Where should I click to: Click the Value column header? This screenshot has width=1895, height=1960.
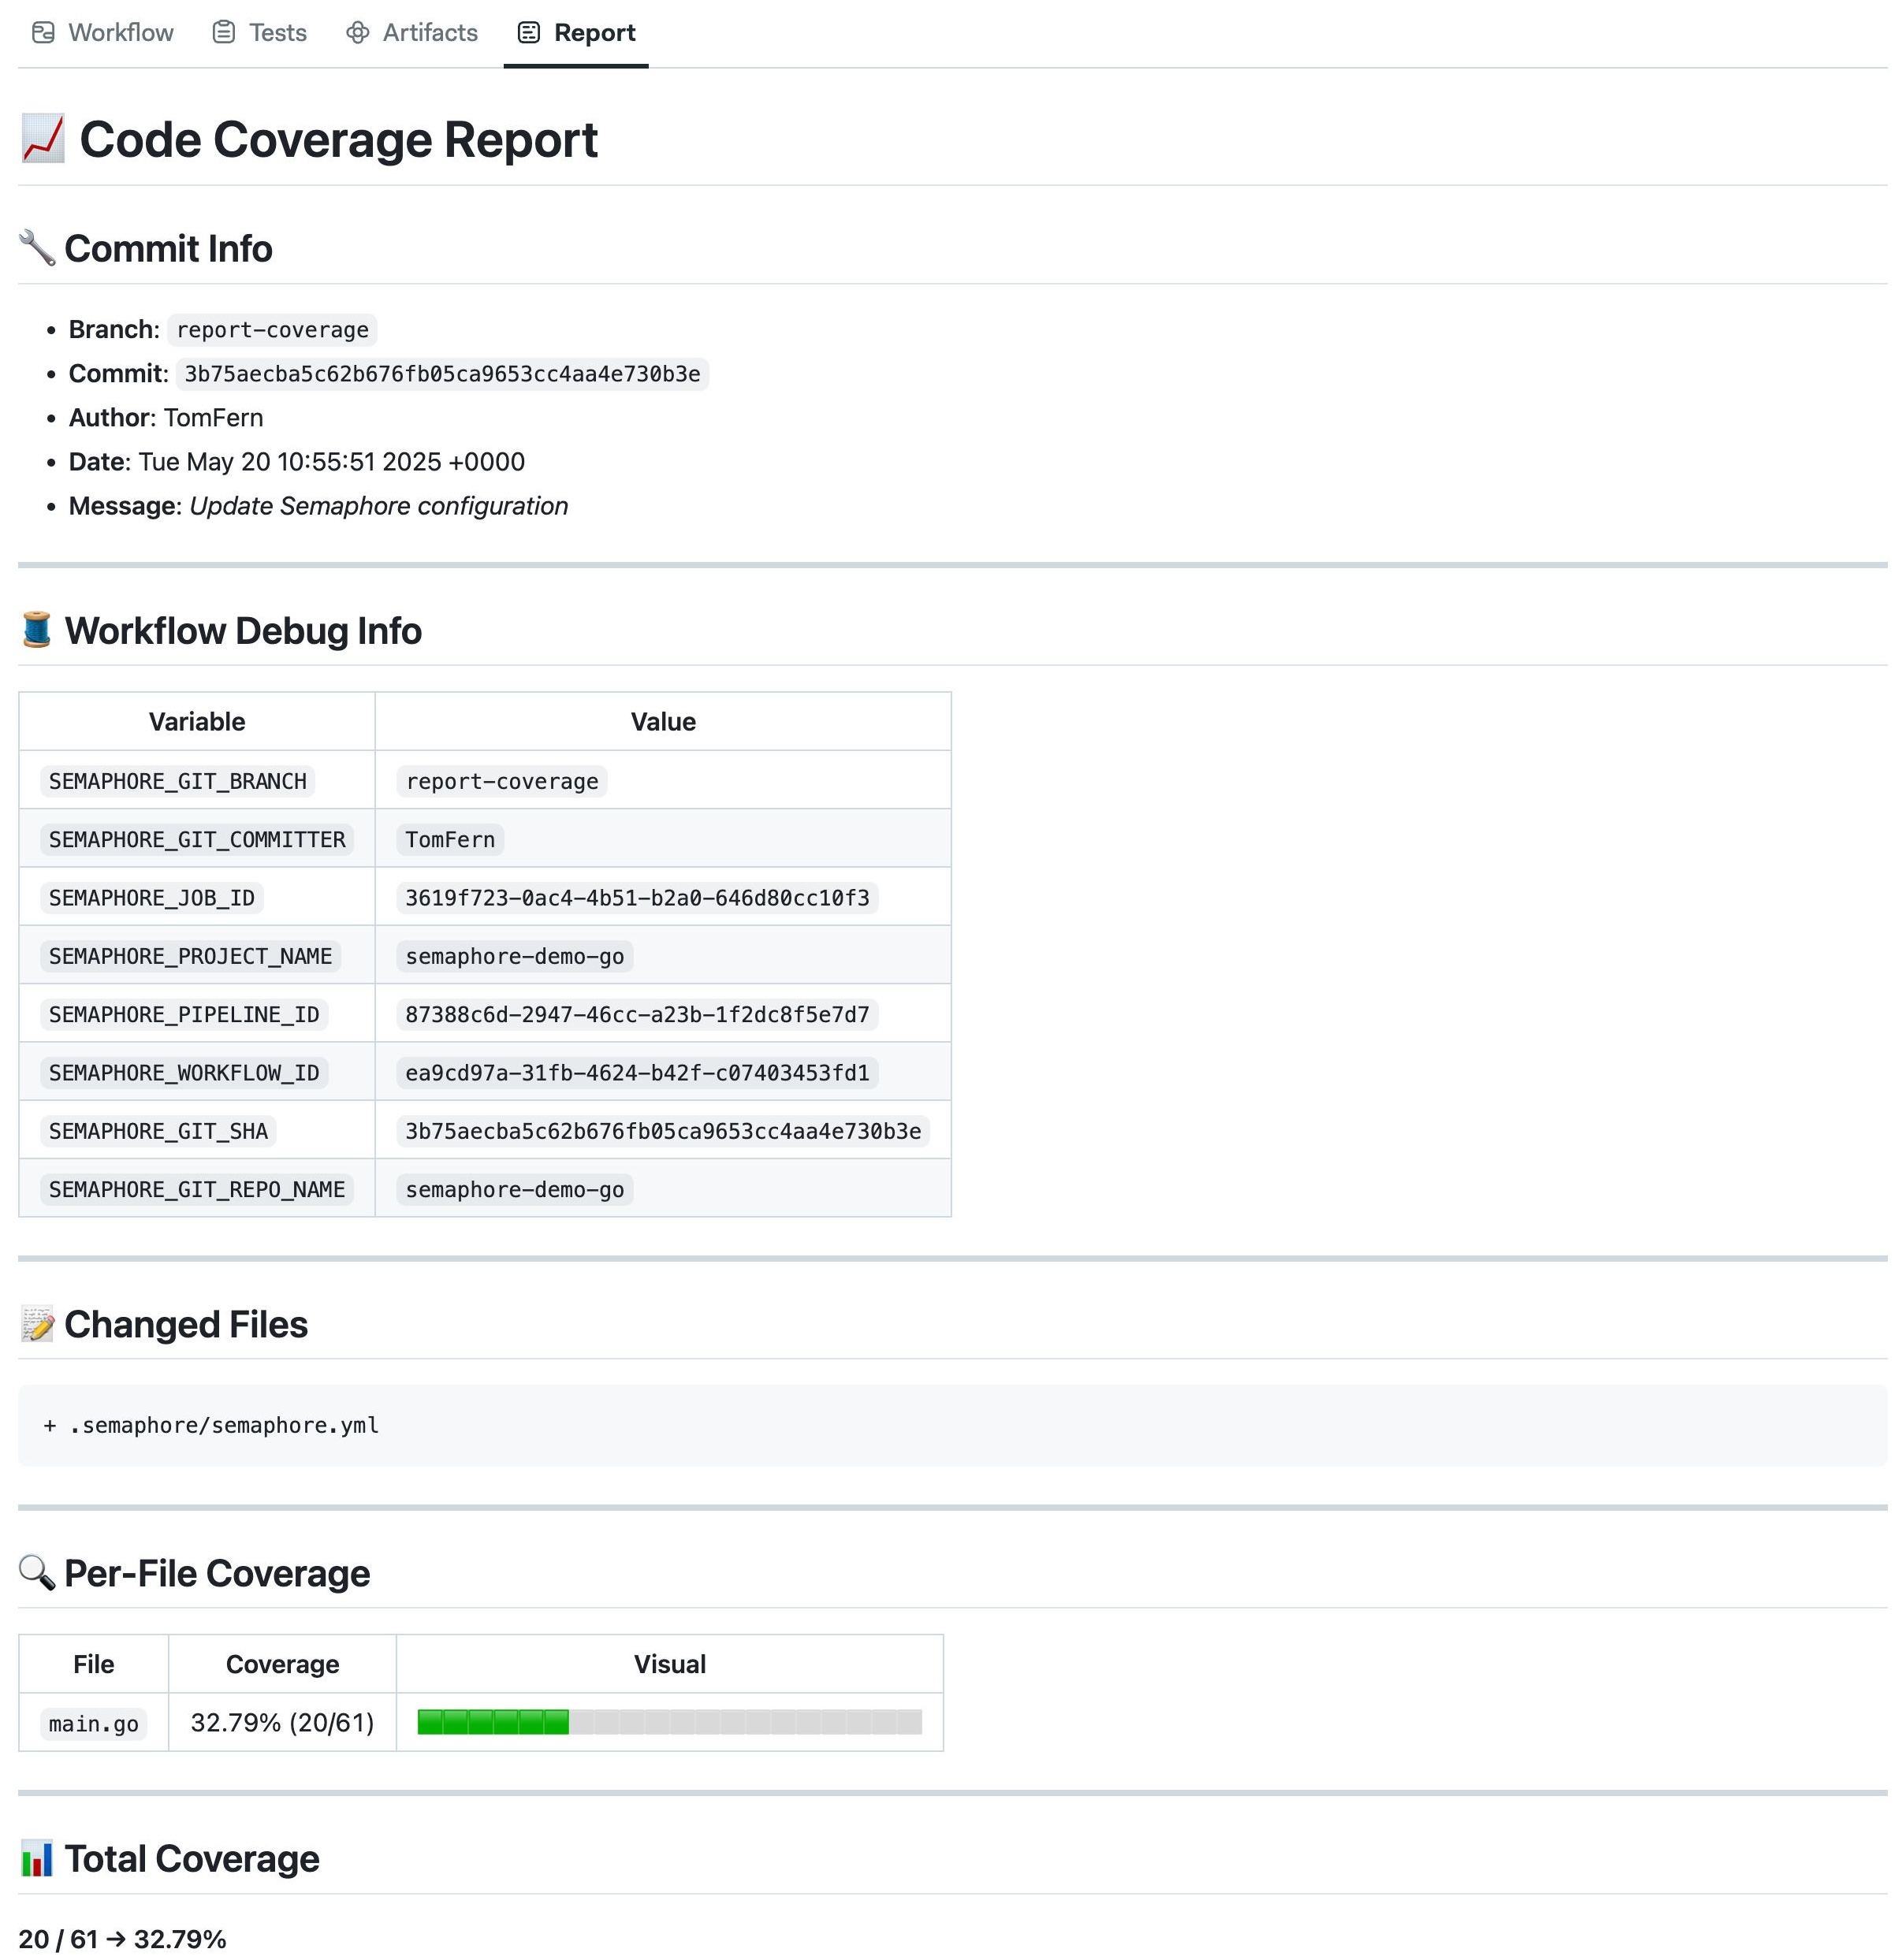(663, 722)
